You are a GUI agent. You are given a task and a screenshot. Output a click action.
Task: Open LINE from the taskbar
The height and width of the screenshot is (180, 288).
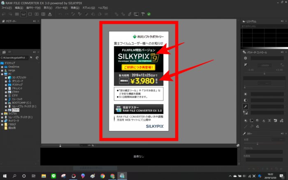tap(53, 176)
